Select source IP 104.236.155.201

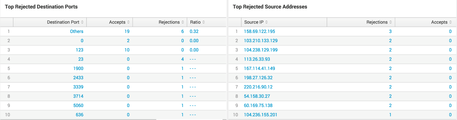tap(261, 115)
